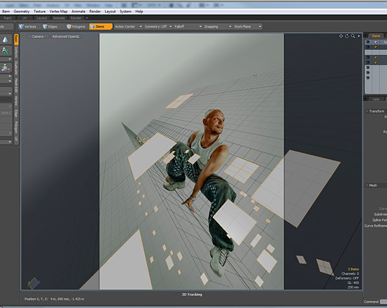The image size is (387, 308).
Task: Click the Camera viewport button
Action: tap(37, 36)
